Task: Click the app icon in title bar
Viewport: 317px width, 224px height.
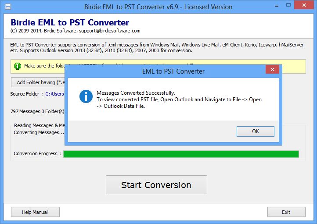Action: click(7, 7)
